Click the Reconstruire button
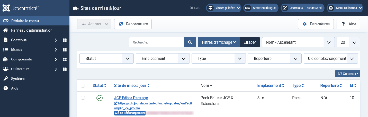 point(133,24)
